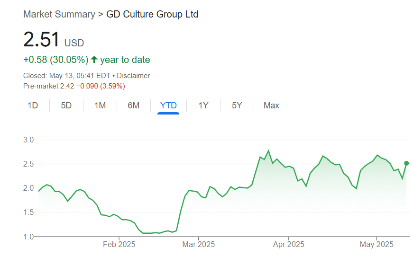Viewport: 413px width, 256px height.
Task: Select the Max time range
Action: 271,106
